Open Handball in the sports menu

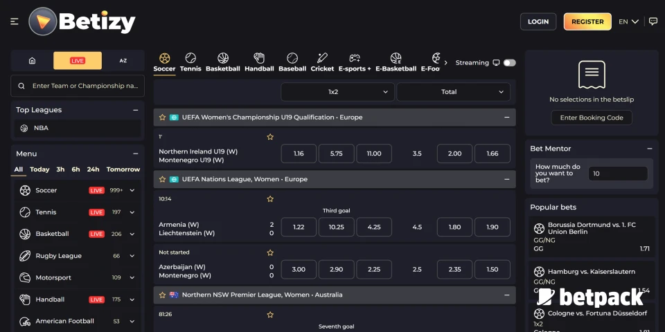[x=78, y=299]
